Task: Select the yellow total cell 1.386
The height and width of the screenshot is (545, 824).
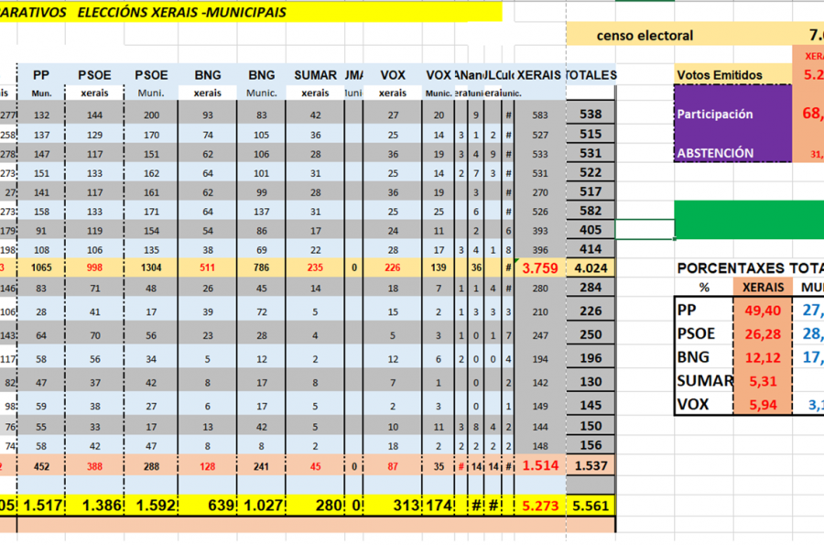Action: tap(95, 506)
